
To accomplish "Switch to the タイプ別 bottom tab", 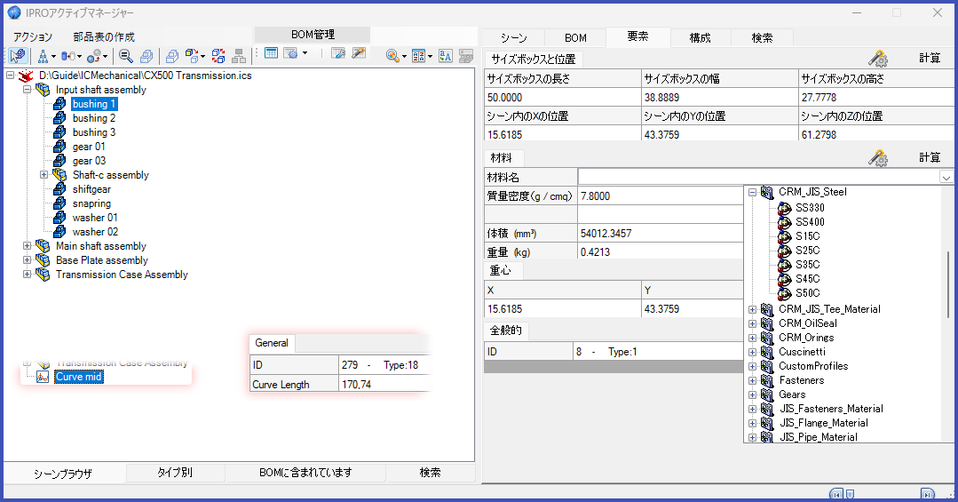I will point(174,473).
